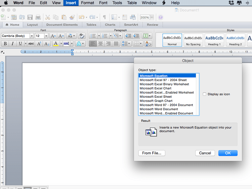
Task: Click the ruler indent marker
Action: click(x=72, y=52)
